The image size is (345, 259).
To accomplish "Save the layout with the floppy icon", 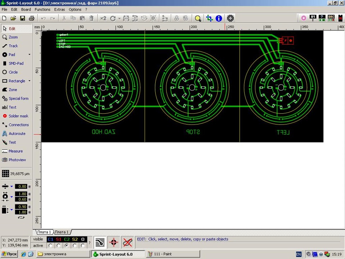I will [22, 18].
